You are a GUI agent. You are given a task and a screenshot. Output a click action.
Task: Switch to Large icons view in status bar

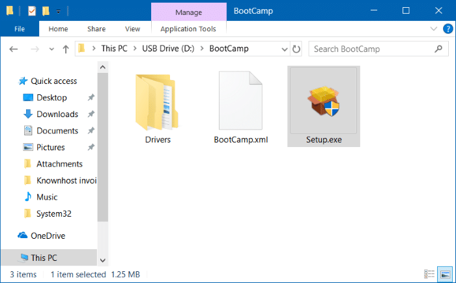[445, 274]
